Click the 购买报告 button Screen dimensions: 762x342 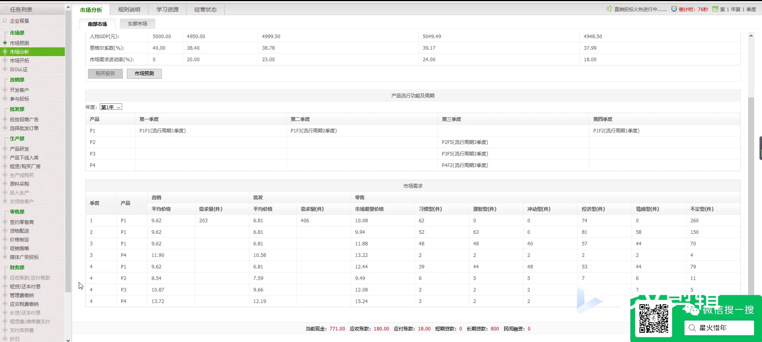tap(105, 74)
